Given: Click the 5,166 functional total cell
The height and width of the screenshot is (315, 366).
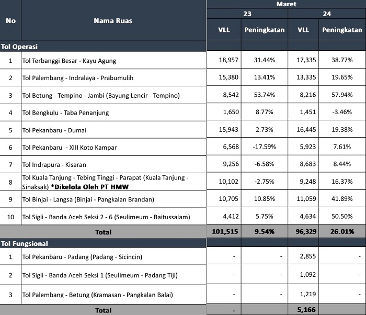Looking at the screenshot, I should click(x=303, y=310).
